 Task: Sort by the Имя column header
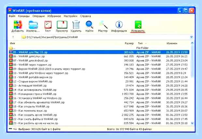point(12,43)
